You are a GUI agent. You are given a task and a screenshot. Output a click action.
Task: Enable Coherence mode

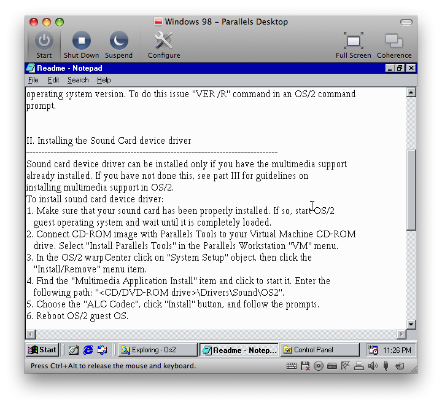pyautogui.click(x=394, y=41)
